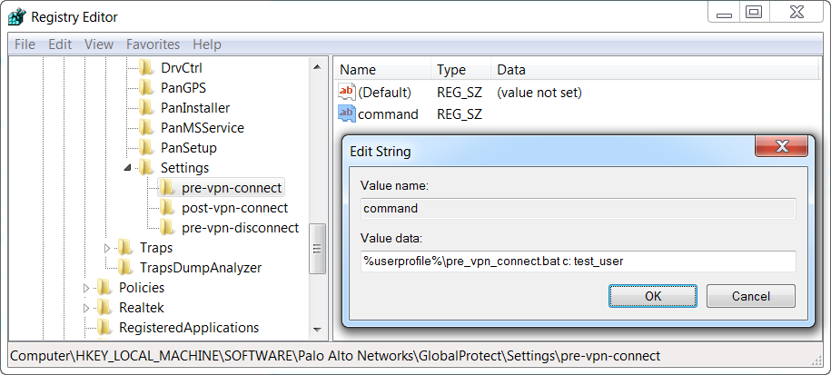Select the DrvCtrl folder icon

tap(146, 68)
